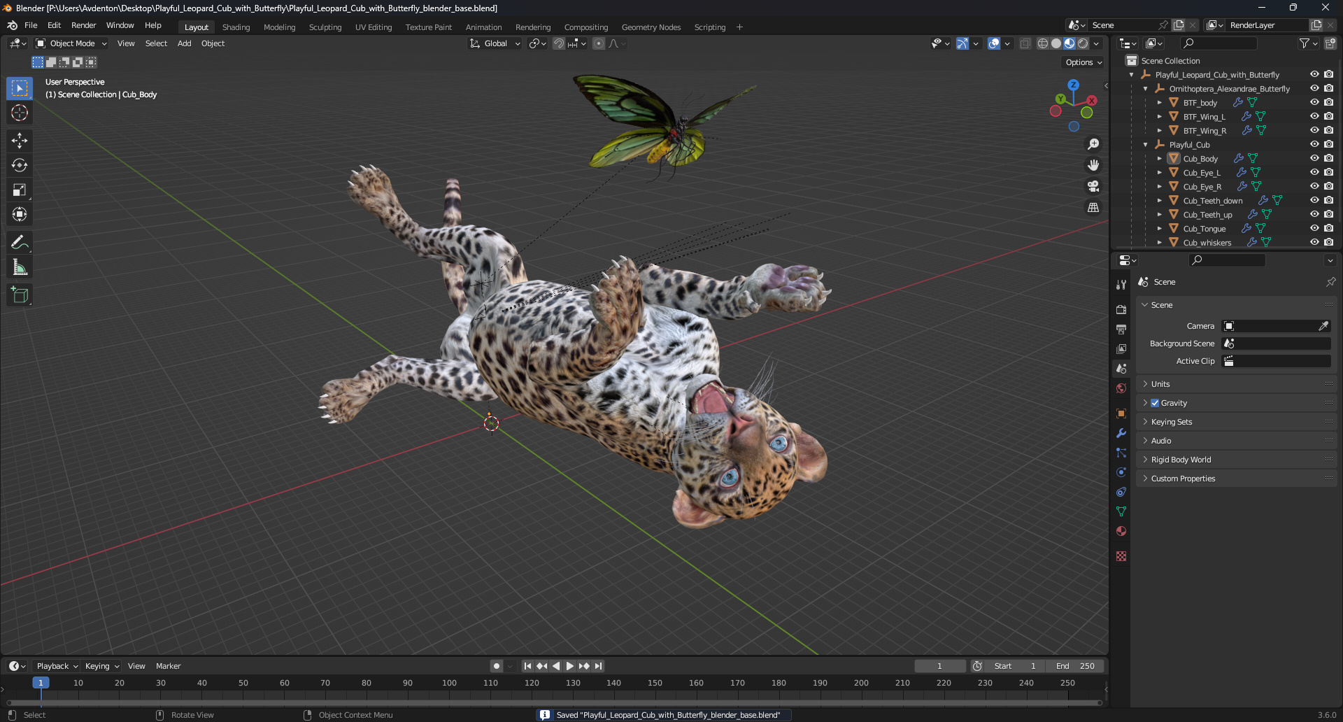Open the viewport Add menu

[x=184, y=43]
